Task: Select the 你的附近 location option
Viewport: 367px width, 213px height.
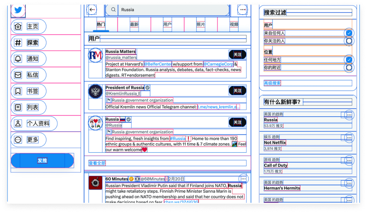Action: [x=349, y=67]
